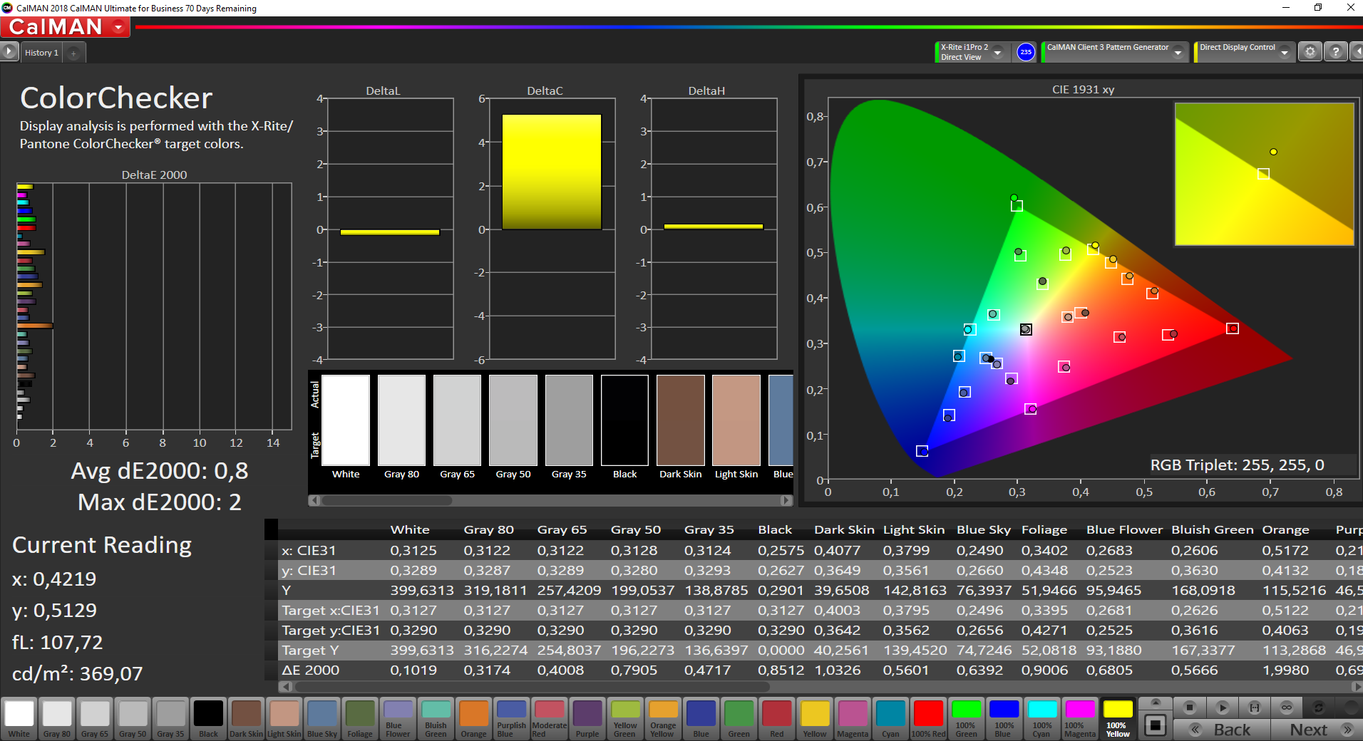Click the read series bracket icon
Screen dimensions: 1363x741
pos(1255,708)
